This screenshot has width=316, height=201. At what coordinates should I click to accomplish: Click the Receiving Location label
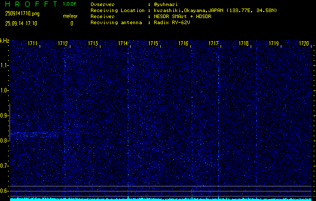pyautogui.click(x=118, y=10)
